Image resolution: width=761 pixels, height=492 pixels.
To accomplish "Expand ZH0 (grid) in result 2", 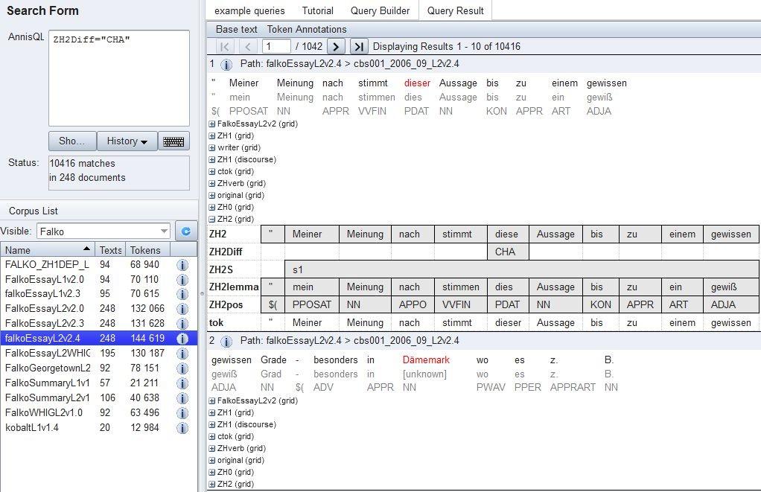I will coord(212,472).
